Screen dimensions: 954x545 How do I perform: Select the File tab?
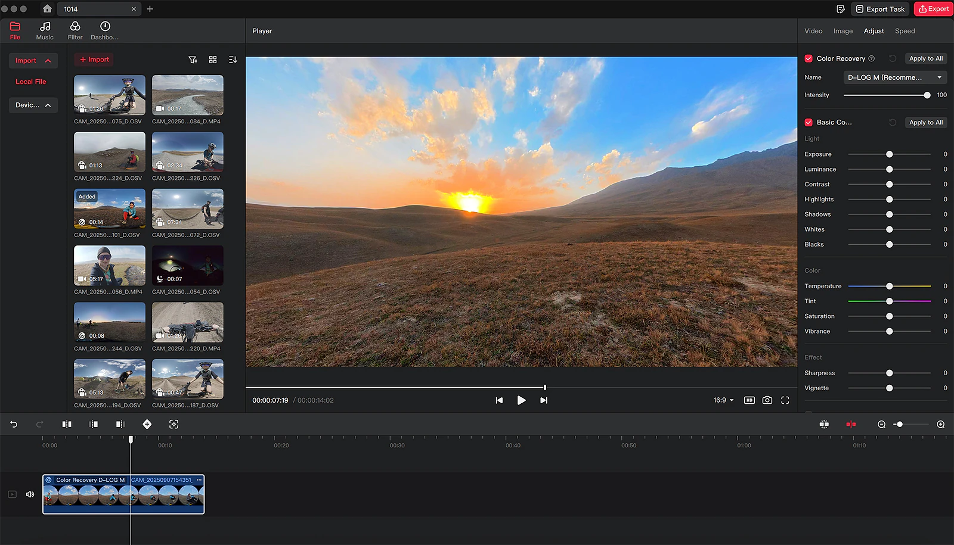click(15, 31)
